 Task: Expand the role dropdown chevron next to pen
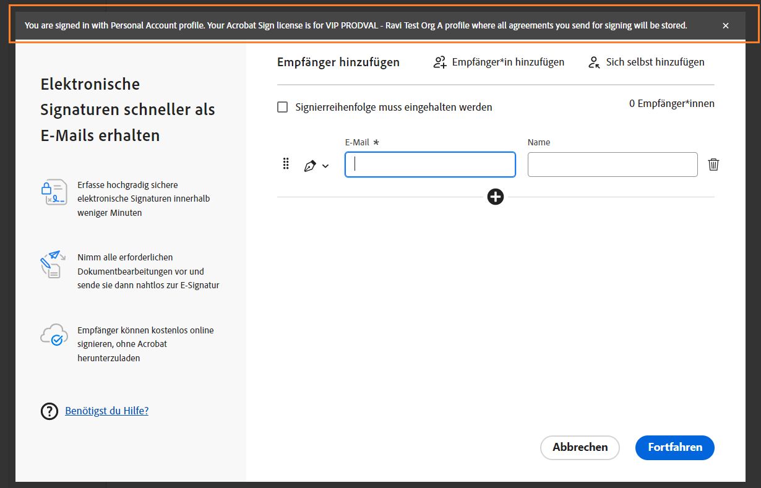pos(325,166)
